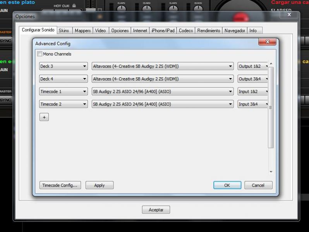Open Timecode 2 ASIO device dropdown
Screen dimensions: 309x232
[x=163, y=104]
